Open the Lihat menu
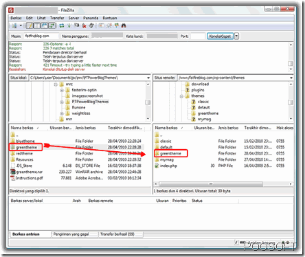This screenshot has height=257, width=305. click(41, 18)
